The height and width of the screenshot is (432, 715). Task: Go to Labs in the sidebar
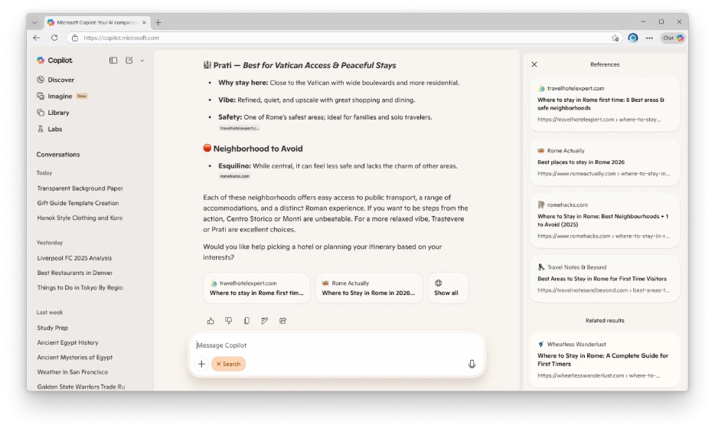point(54,129)
